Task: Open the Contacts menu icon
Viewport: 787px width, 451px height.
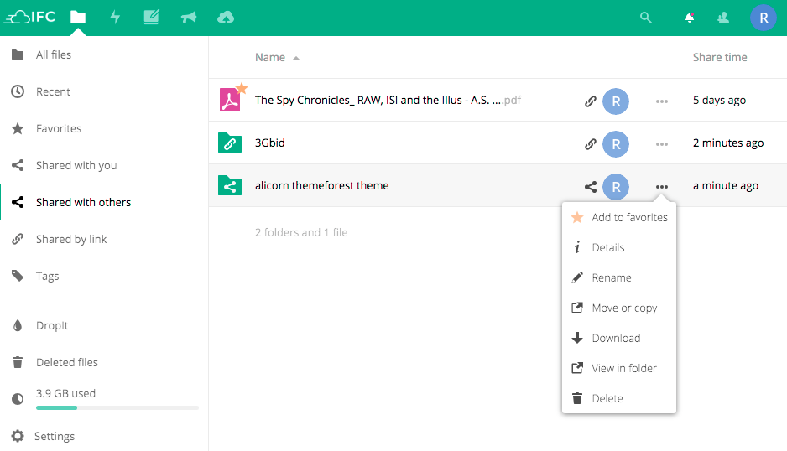Action: pyautogui.click(x=724, y=17)
